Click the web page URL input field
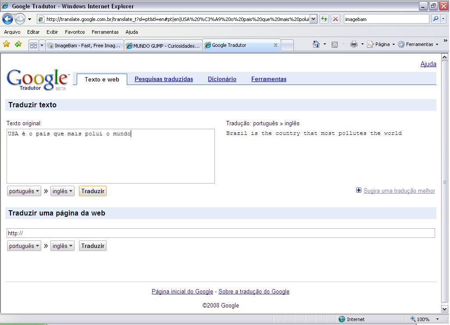The width and height of the screenshot is (450, 325). 221,233
